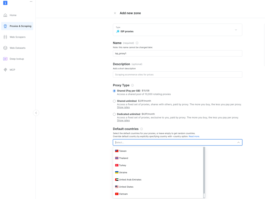Choose Ukraine from country list
Screen dimensions: 265x199
point(158,172)
